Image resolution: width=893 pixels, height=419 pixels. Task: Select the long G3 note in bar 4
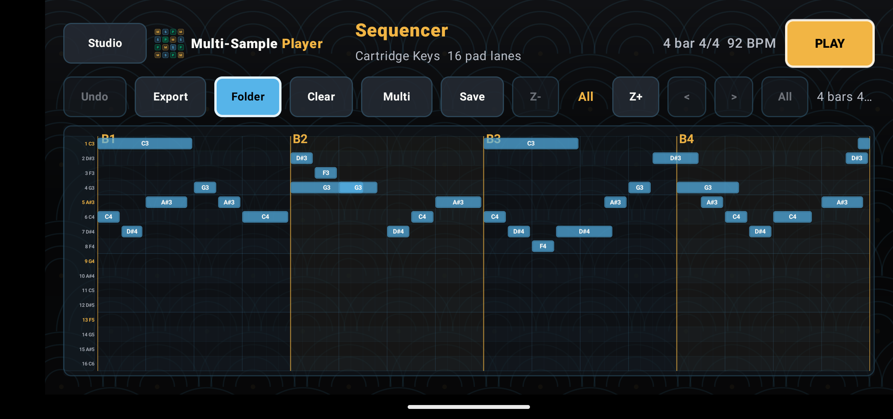point(707,187)
